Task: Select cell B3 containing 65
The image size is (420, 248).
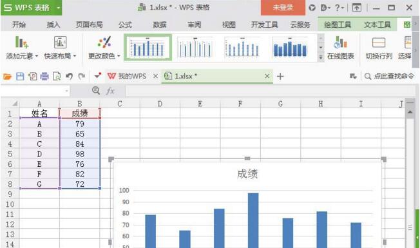Action: click(x=80, y=134)
